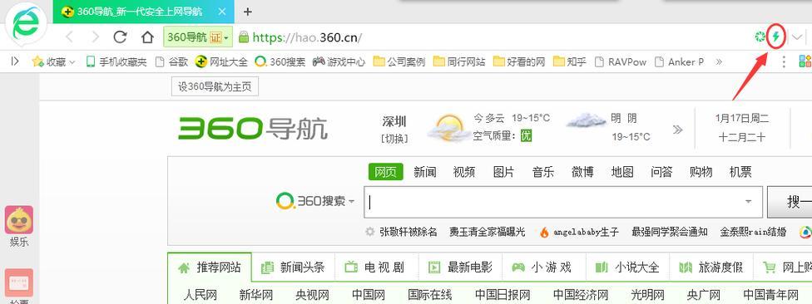Select the 新闻 search tab
This screenshot has width=812, height=304.
424,172
